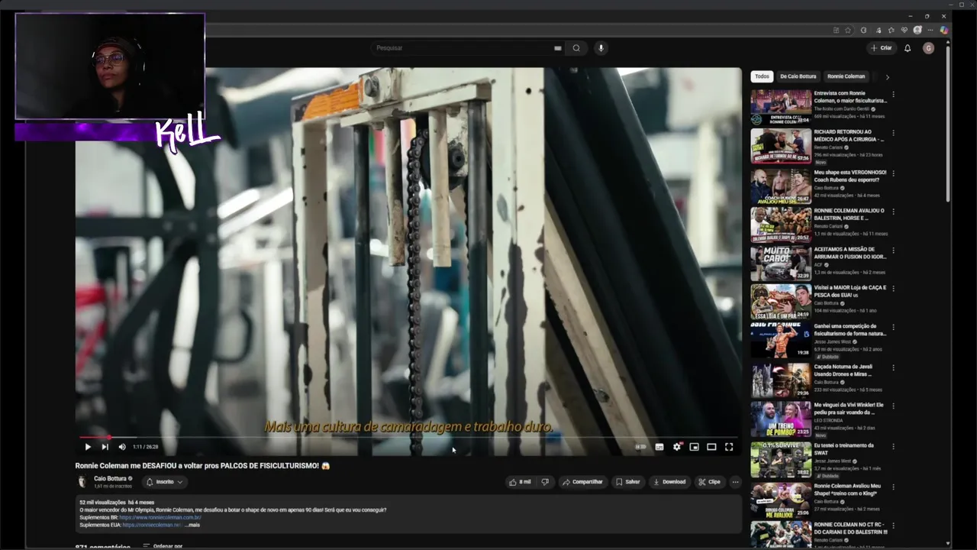Open options menu for Entrevista com Ronnie video
977x550 pixels.
coord(893,95)
